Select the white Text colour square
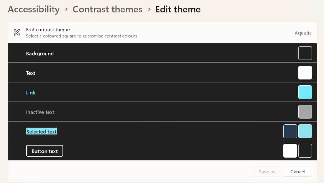 tap(305, 73)
